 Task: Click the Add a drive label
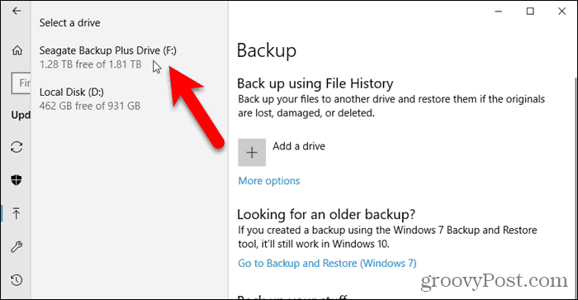[299, 146]
